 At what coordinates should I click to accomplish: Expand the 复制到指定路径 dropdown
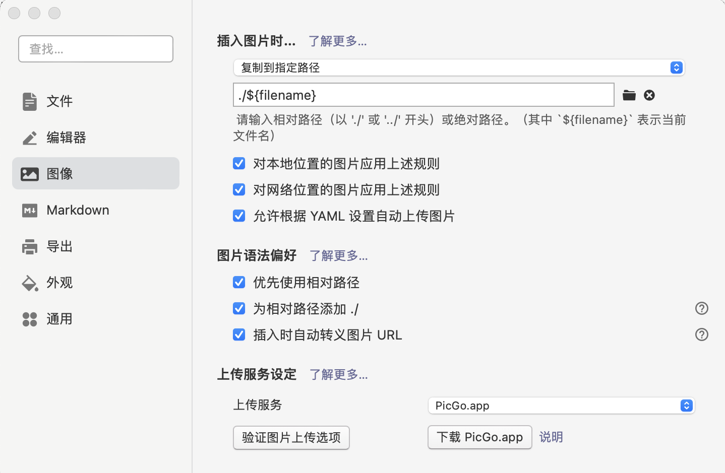tap(458, 67)
